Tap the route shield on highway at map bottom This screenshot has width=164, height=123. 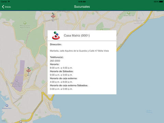(20, 122)
